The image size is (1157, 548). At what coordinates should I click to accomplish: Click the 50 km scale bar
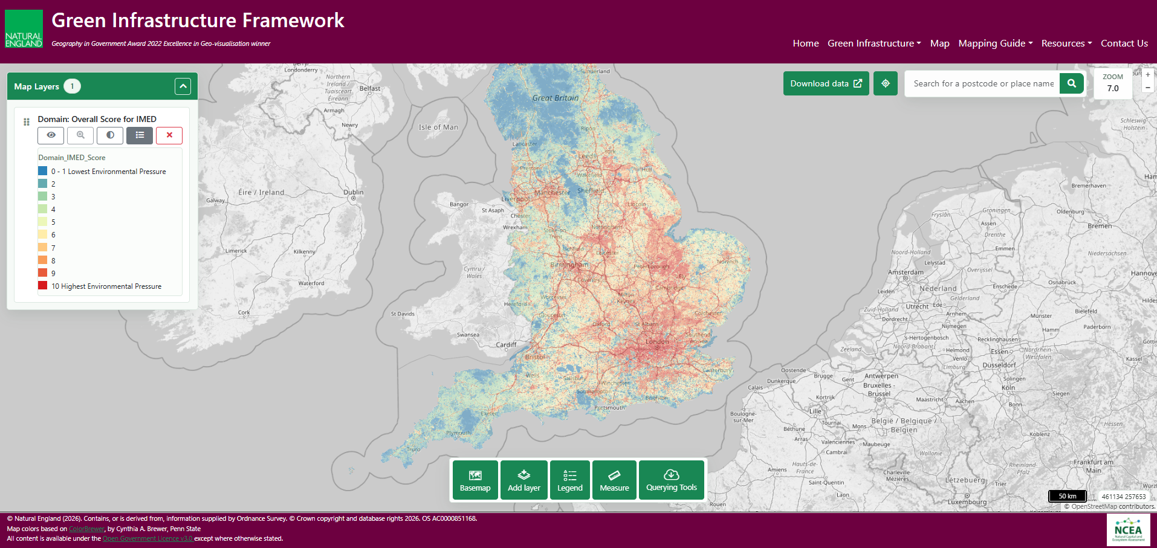coord(1067,496)
